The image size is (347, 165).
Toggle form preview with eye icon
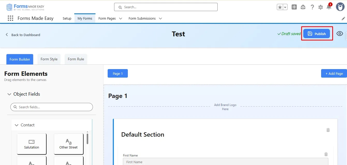click(340, 34)
